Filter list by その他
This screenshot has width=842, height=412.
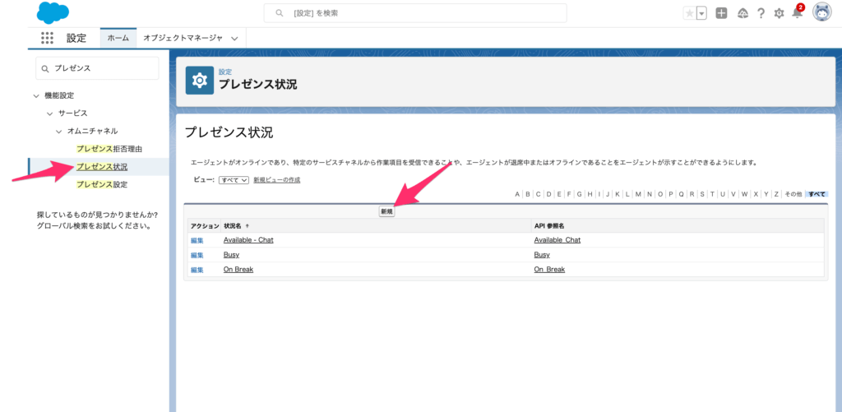pyautogui.click(x=793, y=194)
